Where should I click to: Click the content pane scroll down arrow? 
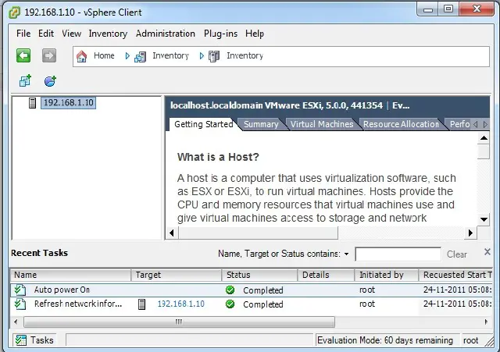click(484, 219)
